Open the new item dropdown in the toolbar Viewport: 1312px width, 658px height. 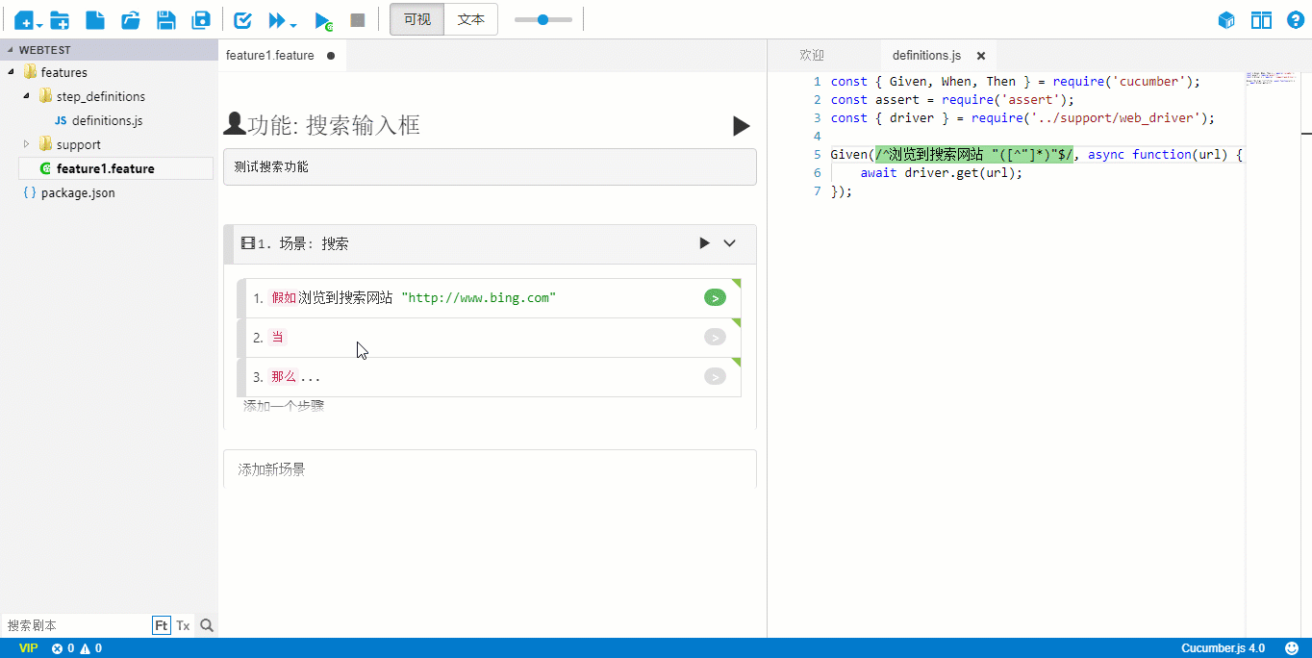tap(39, 24)
